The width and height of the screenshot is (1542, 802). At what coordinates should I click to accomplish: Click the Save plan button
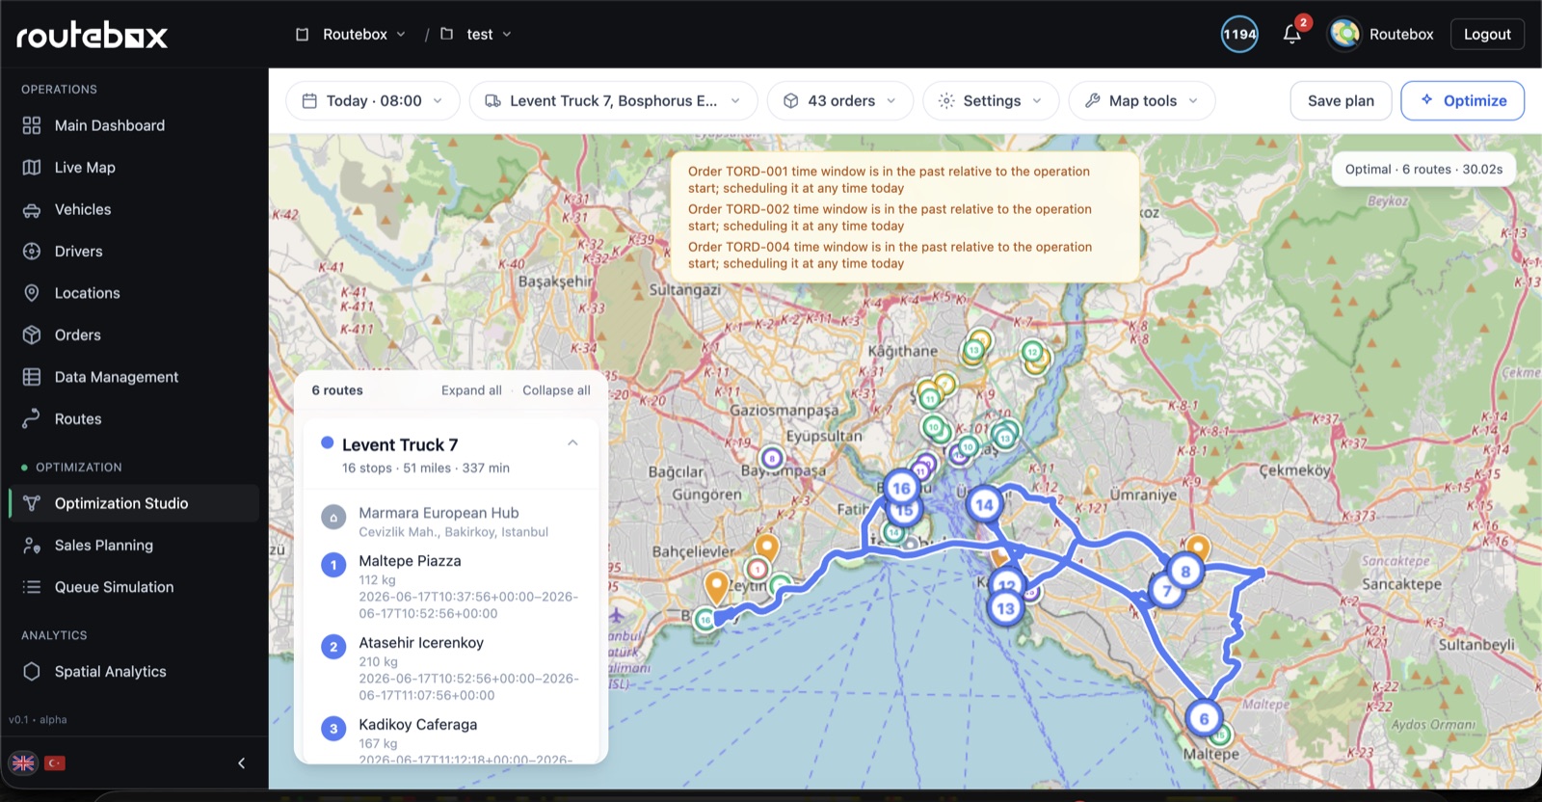pos(1341,101)
